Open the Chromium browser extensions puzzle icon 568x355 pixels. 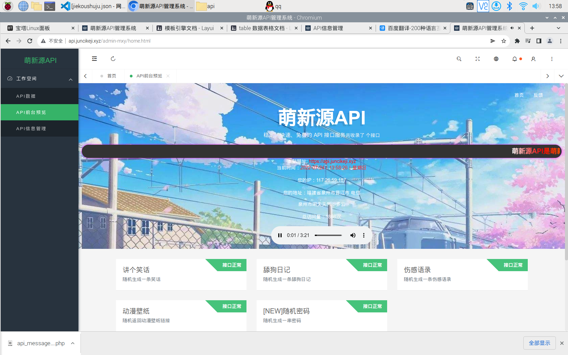pos(517,41)
